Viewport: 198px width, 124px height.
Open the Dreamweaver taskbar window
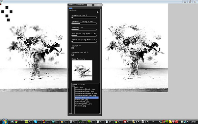click(28, 122)
